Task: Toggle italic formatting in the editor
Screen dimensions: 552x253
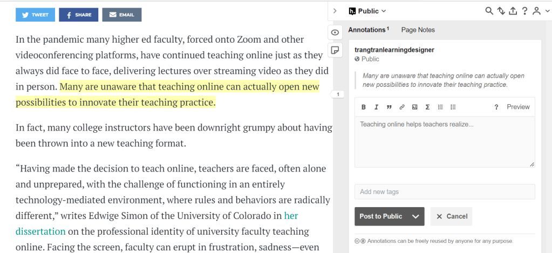Action: point(376,107)
